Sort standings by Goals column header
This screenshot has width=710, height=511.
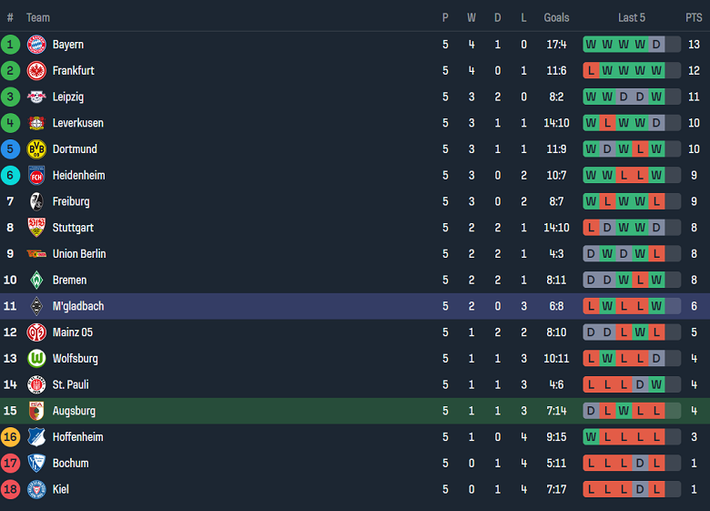(x=556, y=17)
